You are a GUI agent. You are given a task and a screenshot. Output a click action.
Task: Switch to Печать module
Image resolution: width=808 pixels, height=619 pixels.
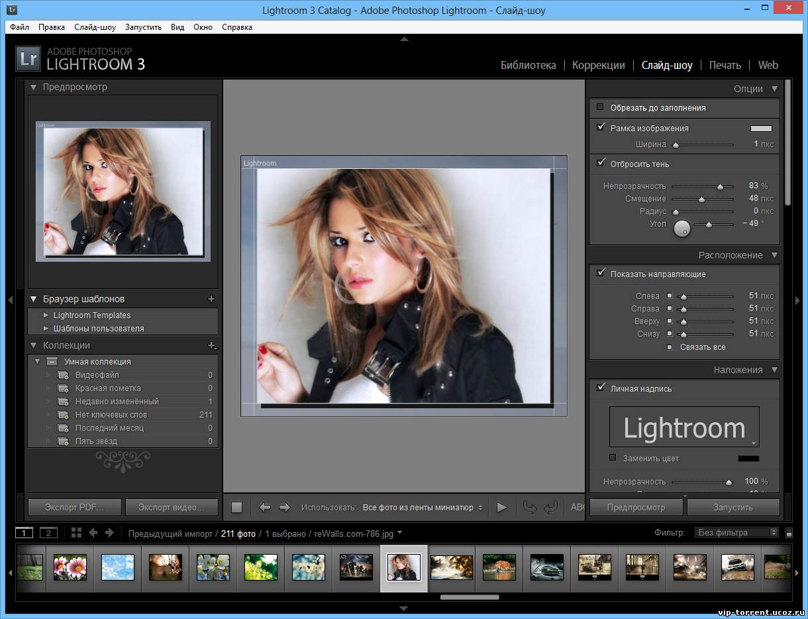725,65
